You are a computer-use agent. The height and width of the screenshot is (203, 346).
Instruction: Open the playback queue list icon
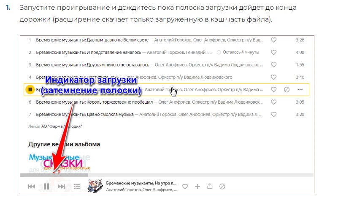point(77,187)
